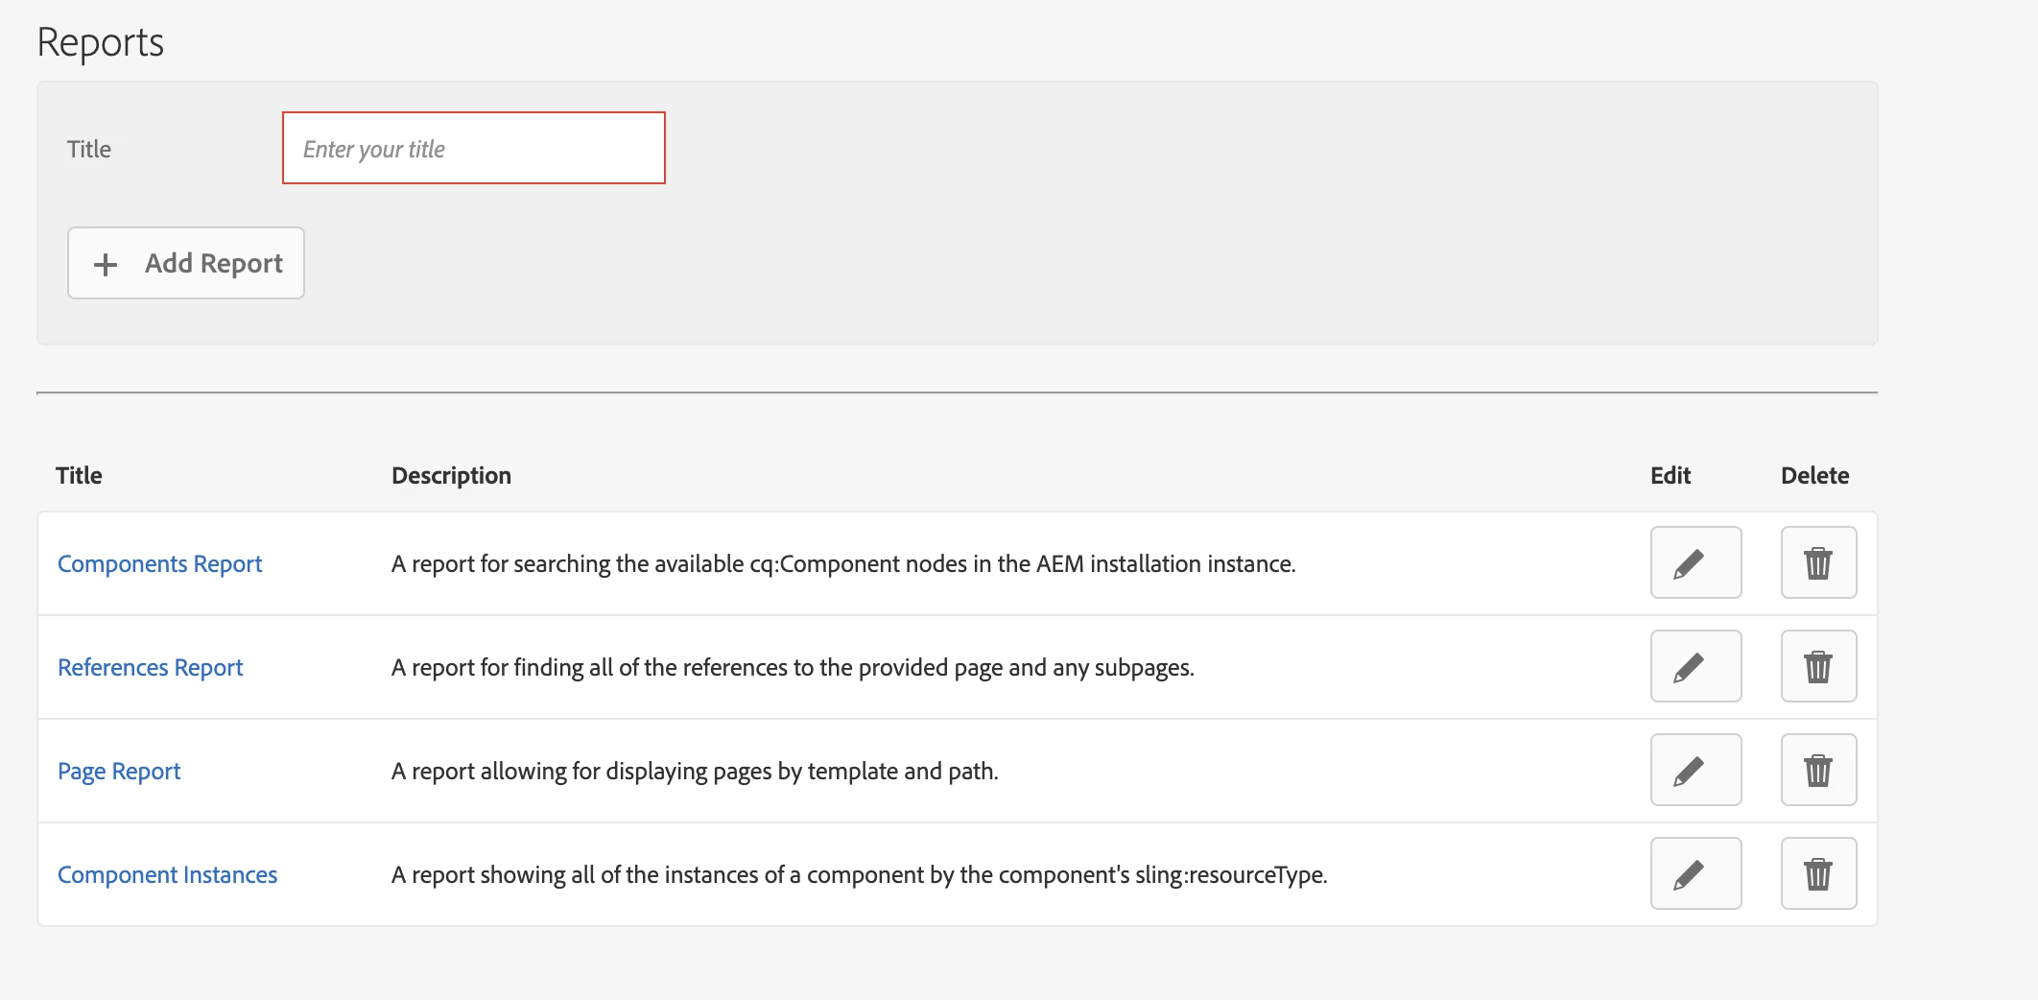Click the plus icon on Add Report

(x=106, y=264)
